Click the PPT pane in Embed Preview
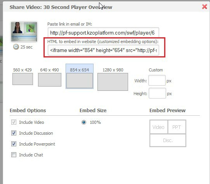Viewport: 210px width, 184px height. pos(177,127)
